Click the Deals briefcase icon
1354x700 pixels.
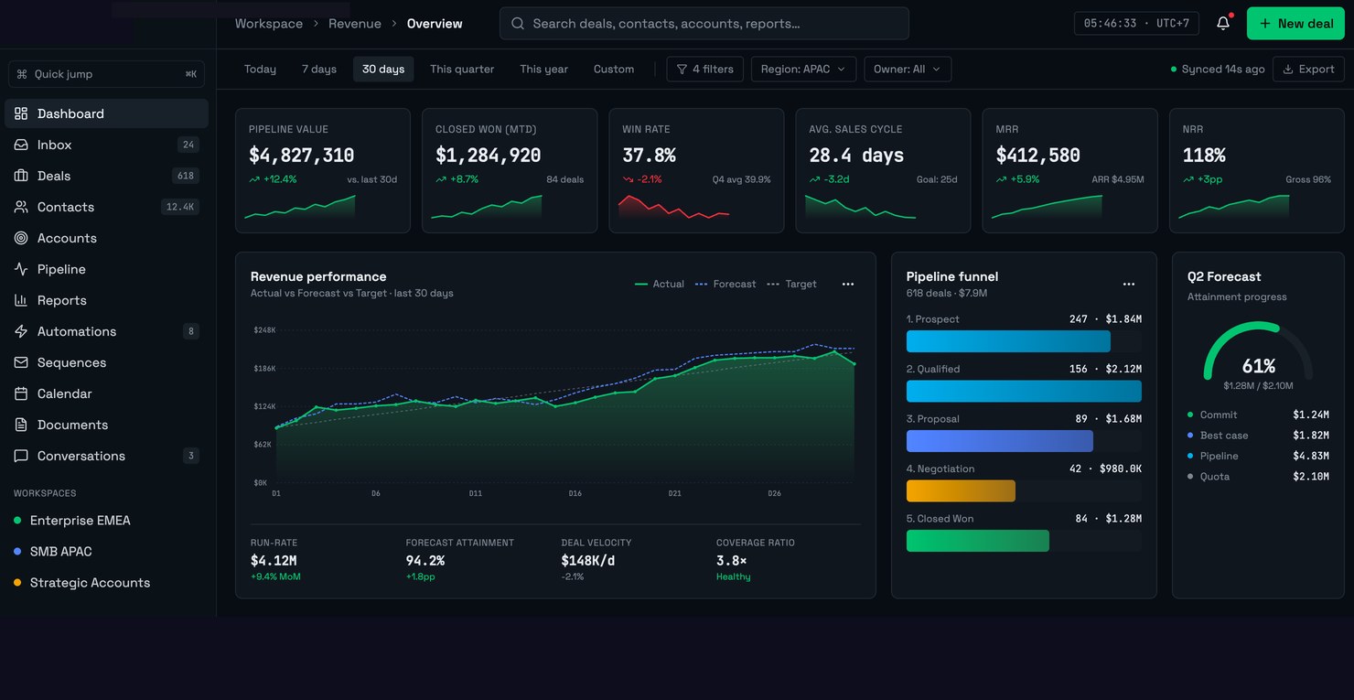coord(21,176)
